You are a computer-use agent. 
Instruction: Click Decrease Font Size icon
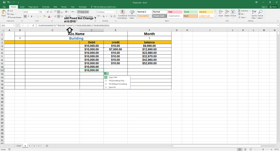51,12
